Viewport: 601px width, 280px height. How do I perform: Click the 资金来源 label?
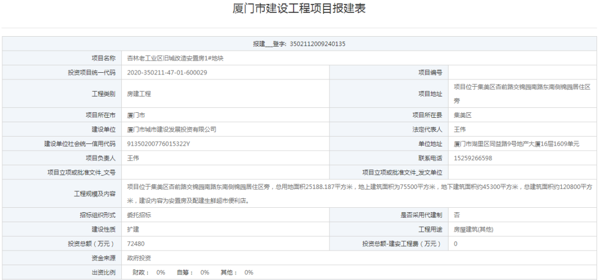point(103,258)
